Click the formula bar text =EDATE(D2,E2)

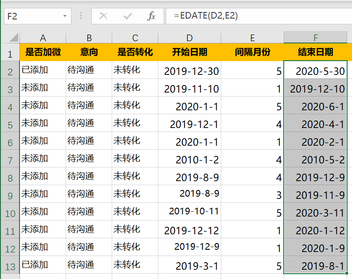point(206,16)
